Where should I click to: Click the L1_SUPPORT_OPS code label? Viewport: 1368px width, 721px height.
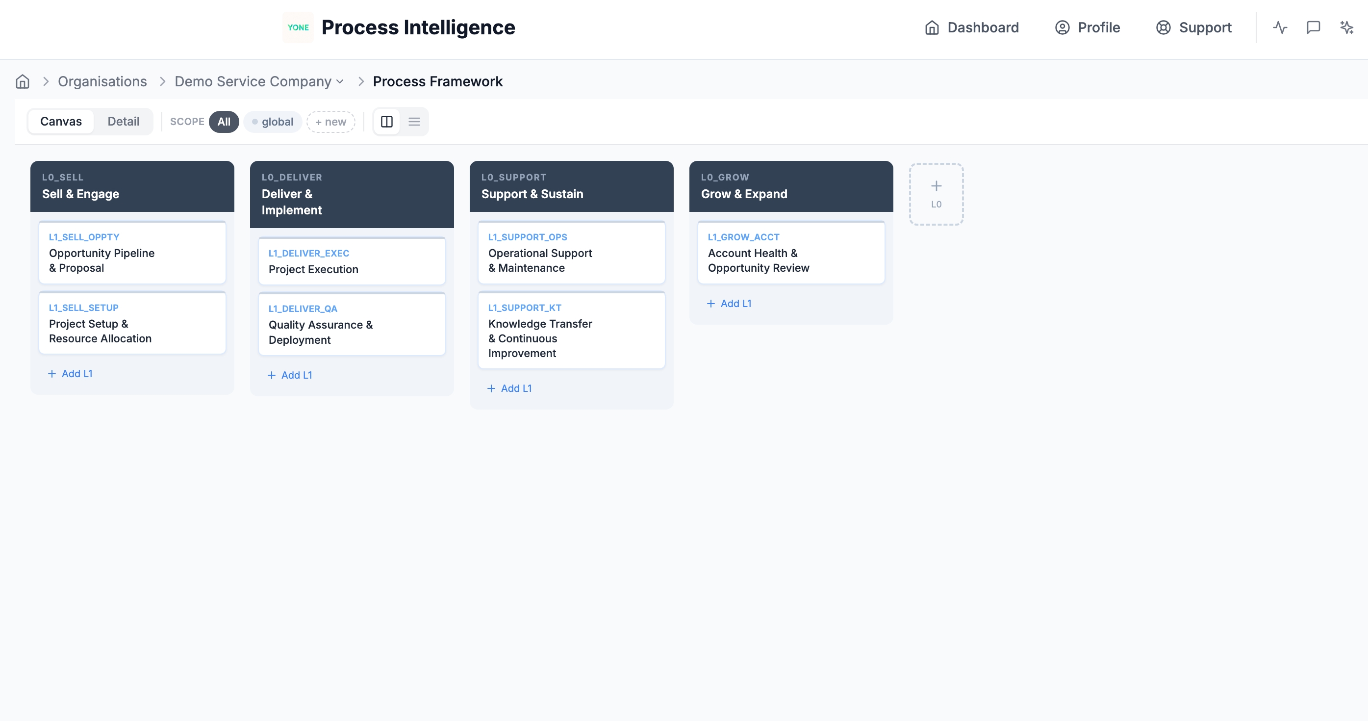527,237
